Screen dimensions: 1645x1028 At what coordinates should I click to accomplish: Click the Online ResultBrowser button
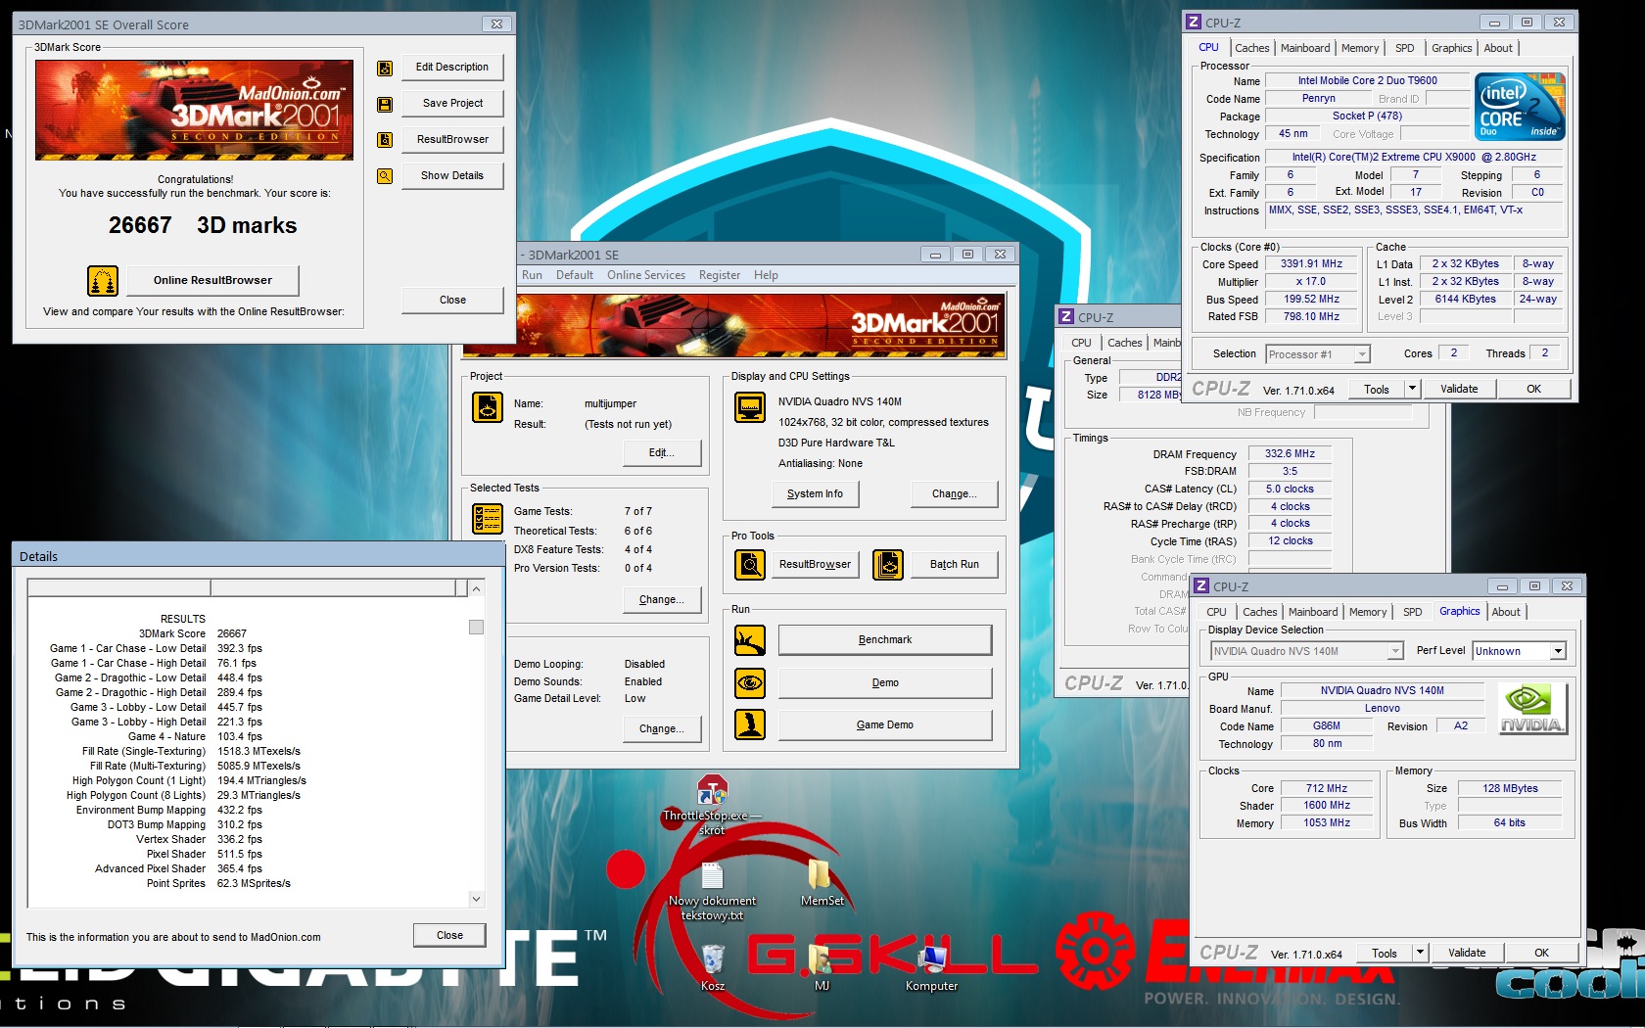[x=212, y=281]
